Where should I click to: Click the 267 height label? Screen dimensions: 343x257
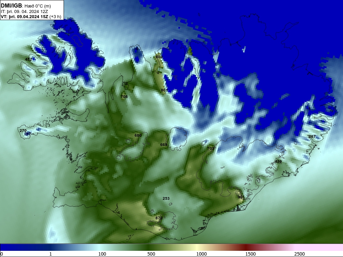[312, 137]
